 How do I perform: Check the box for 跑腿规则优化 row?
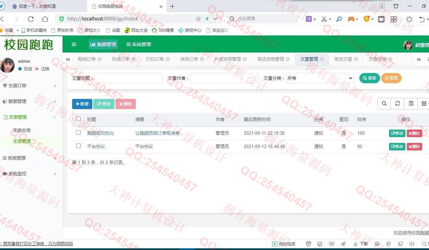[79, 132]
